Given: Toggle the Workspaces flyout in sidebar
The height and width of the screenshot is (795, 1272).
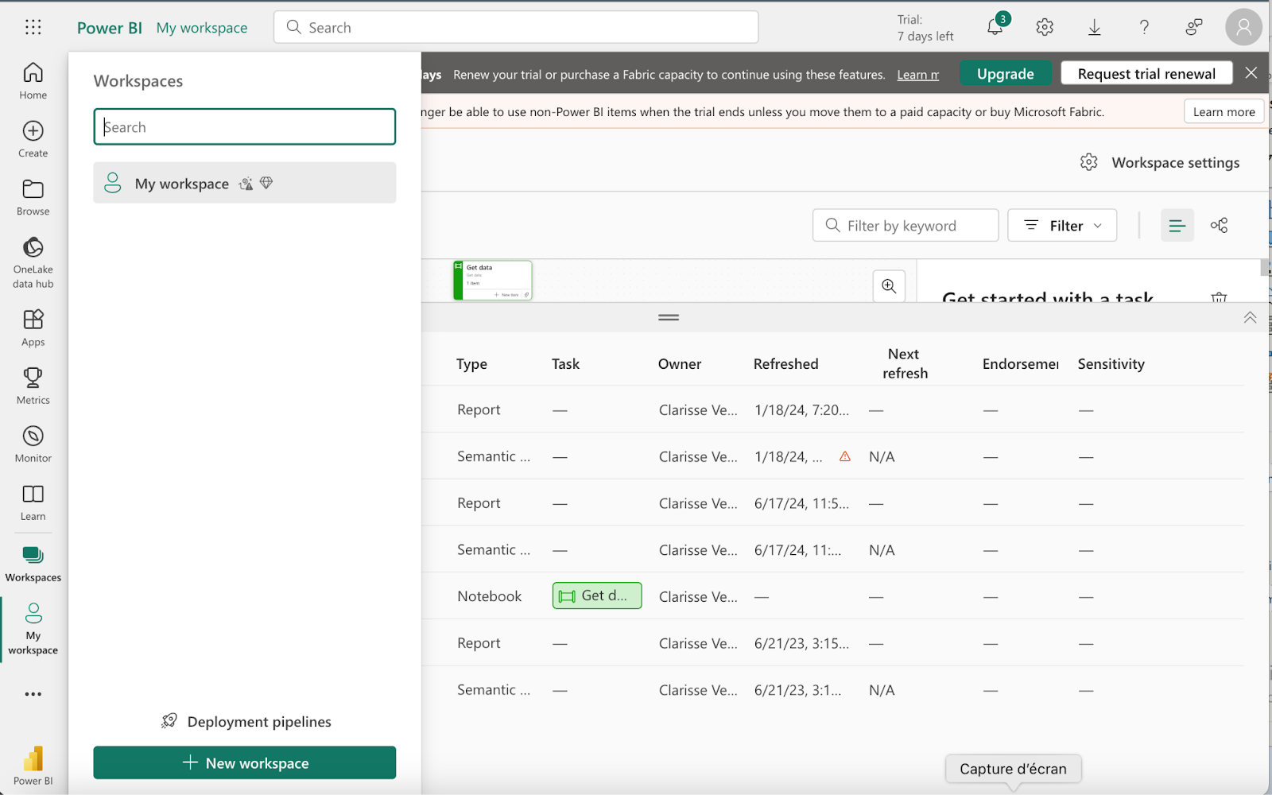Looking at the screenshot, I should (x=33, y=564).
